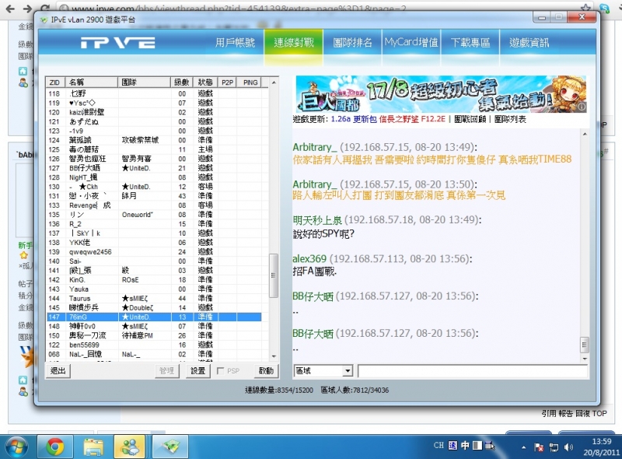Enable the PSP checkbox
The height and width of the screenshot is (459, 622).
pyautogui.click(x=221, y=371)
